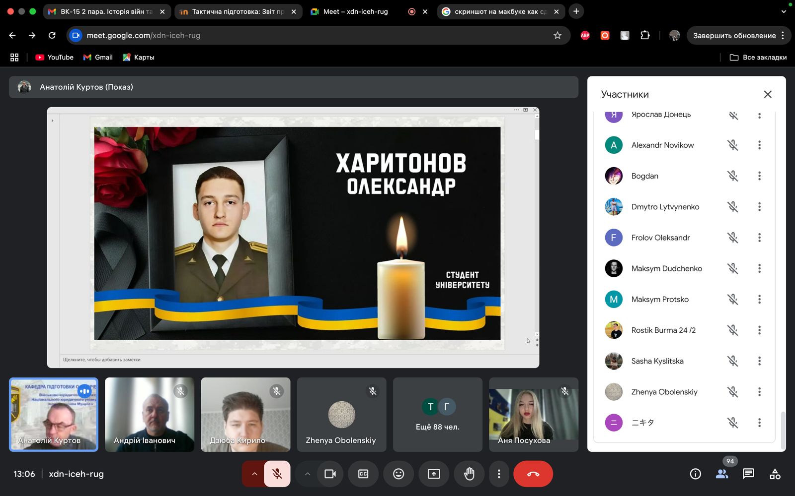Open the chat panel
This screenshot has height=496, width=795.
748,474
